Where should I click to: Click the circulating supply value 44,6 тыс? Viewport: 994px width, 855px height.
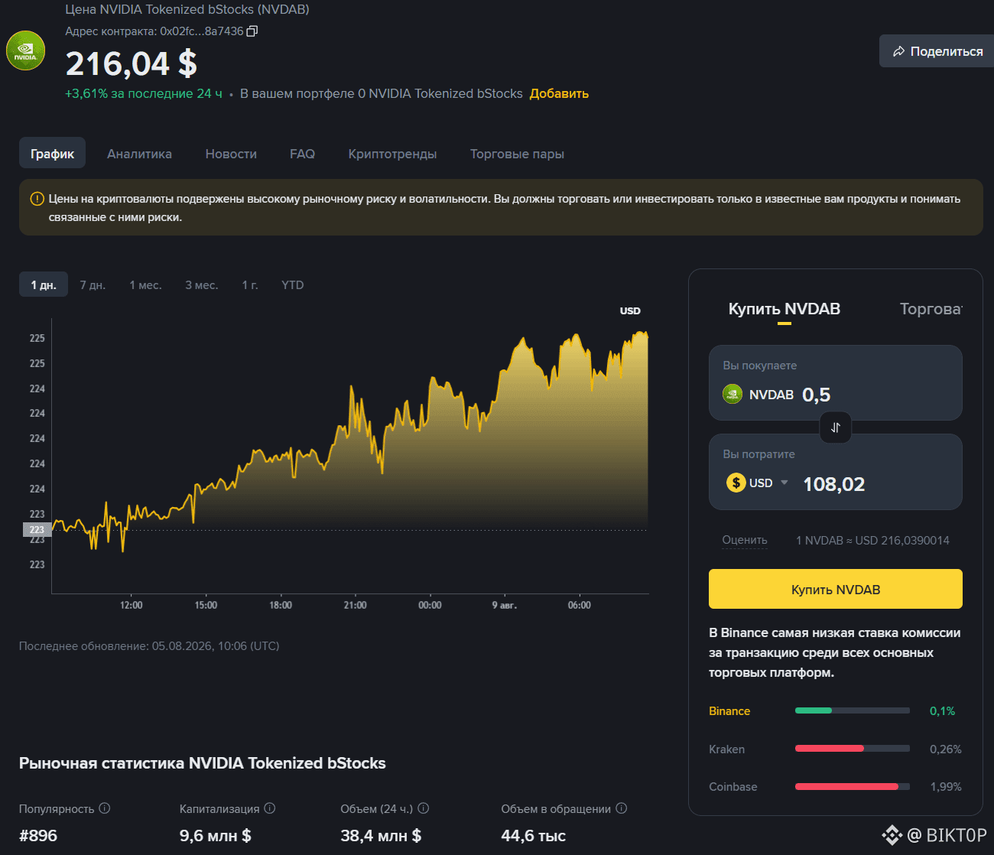click(534, 835)
